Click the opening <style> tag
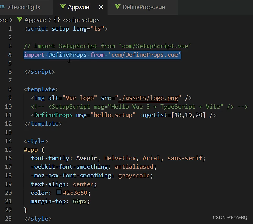This screenshot has height=224, width=253. [36, 141]
